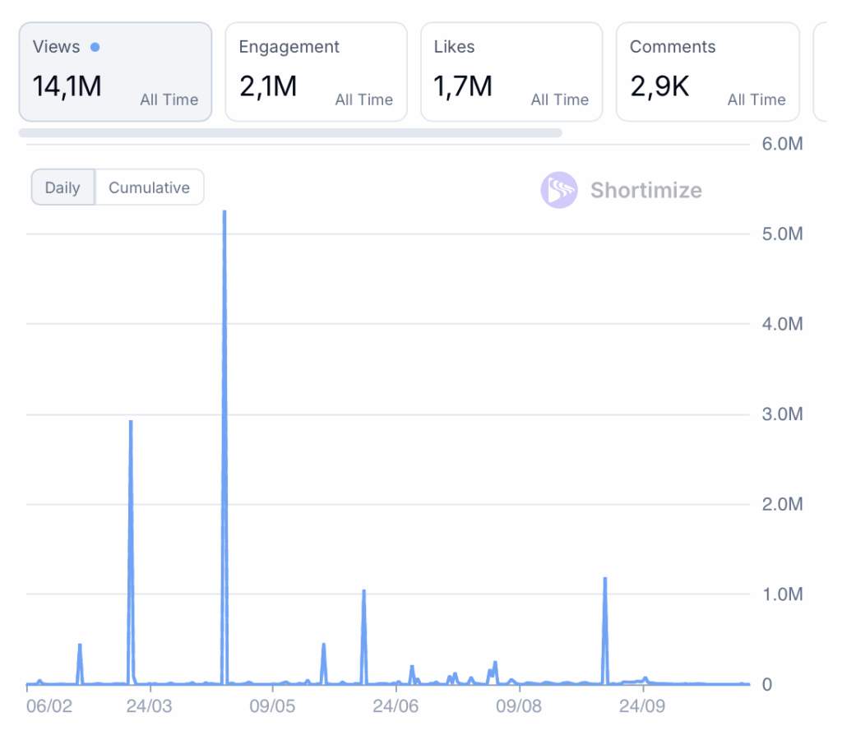Open the Likes metric card
Image resolution: width=842 pixels, height=740 pixels.
pyautogui.click(x=511, y=72)
